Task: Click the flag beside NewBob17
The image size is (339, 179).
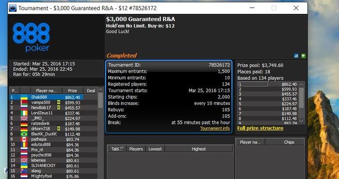Action: [x=24, y=108]
